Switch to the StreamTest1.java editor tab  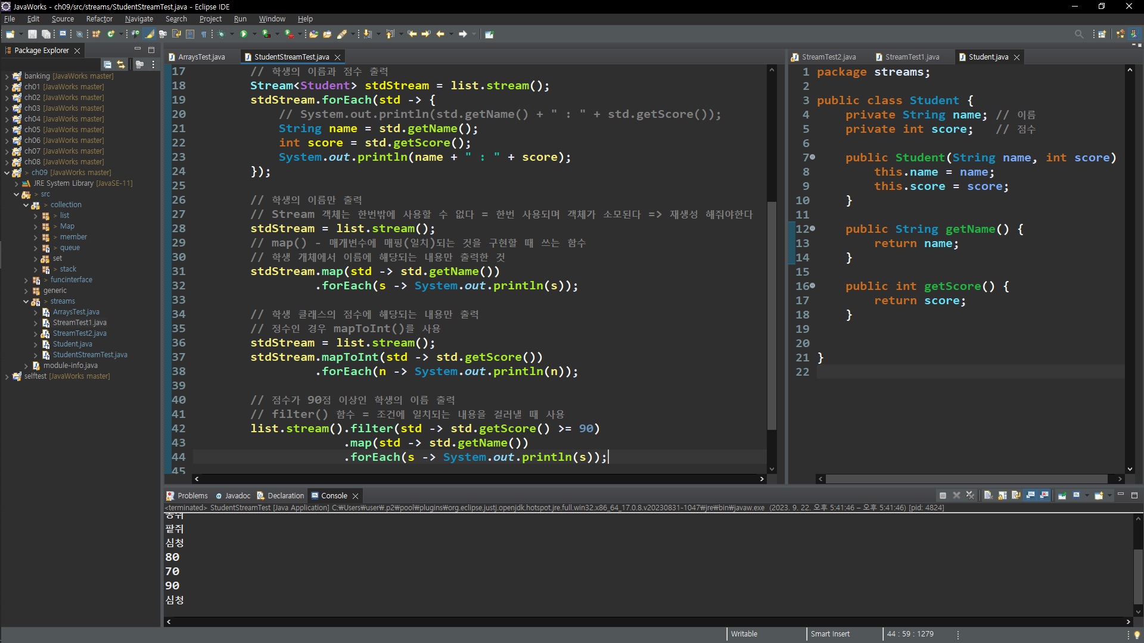coord(912,57)
